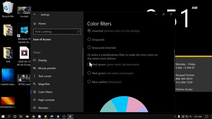Select the Grayscale inverted radio button

point(89,48)
